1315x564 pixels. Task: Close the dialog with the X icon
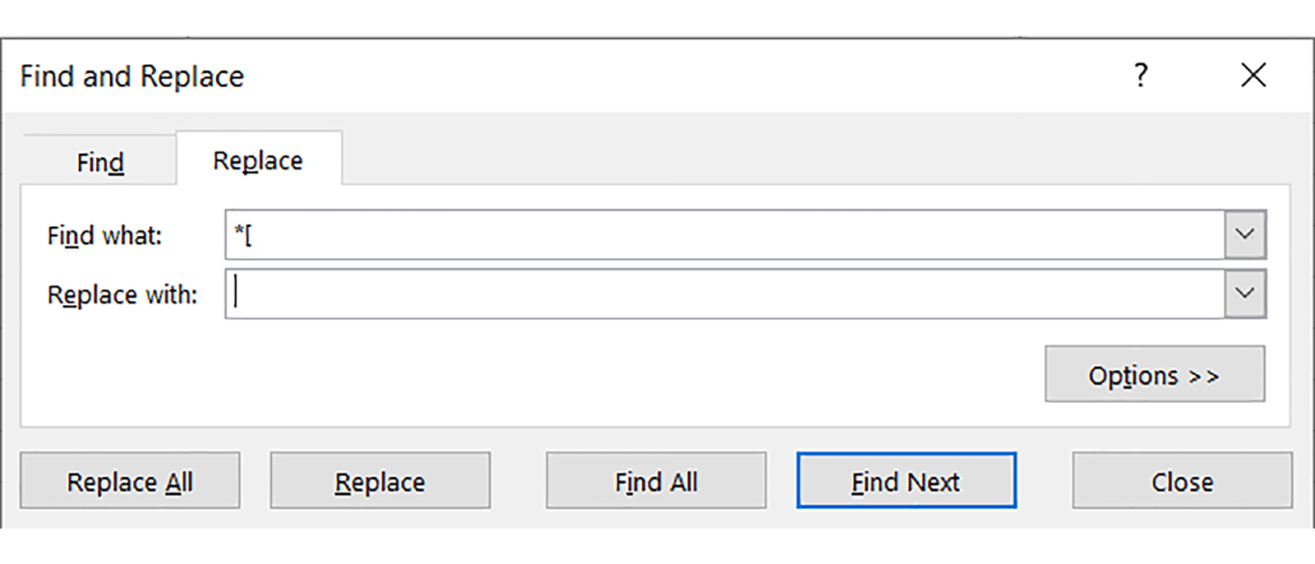tap(1253, 76)
